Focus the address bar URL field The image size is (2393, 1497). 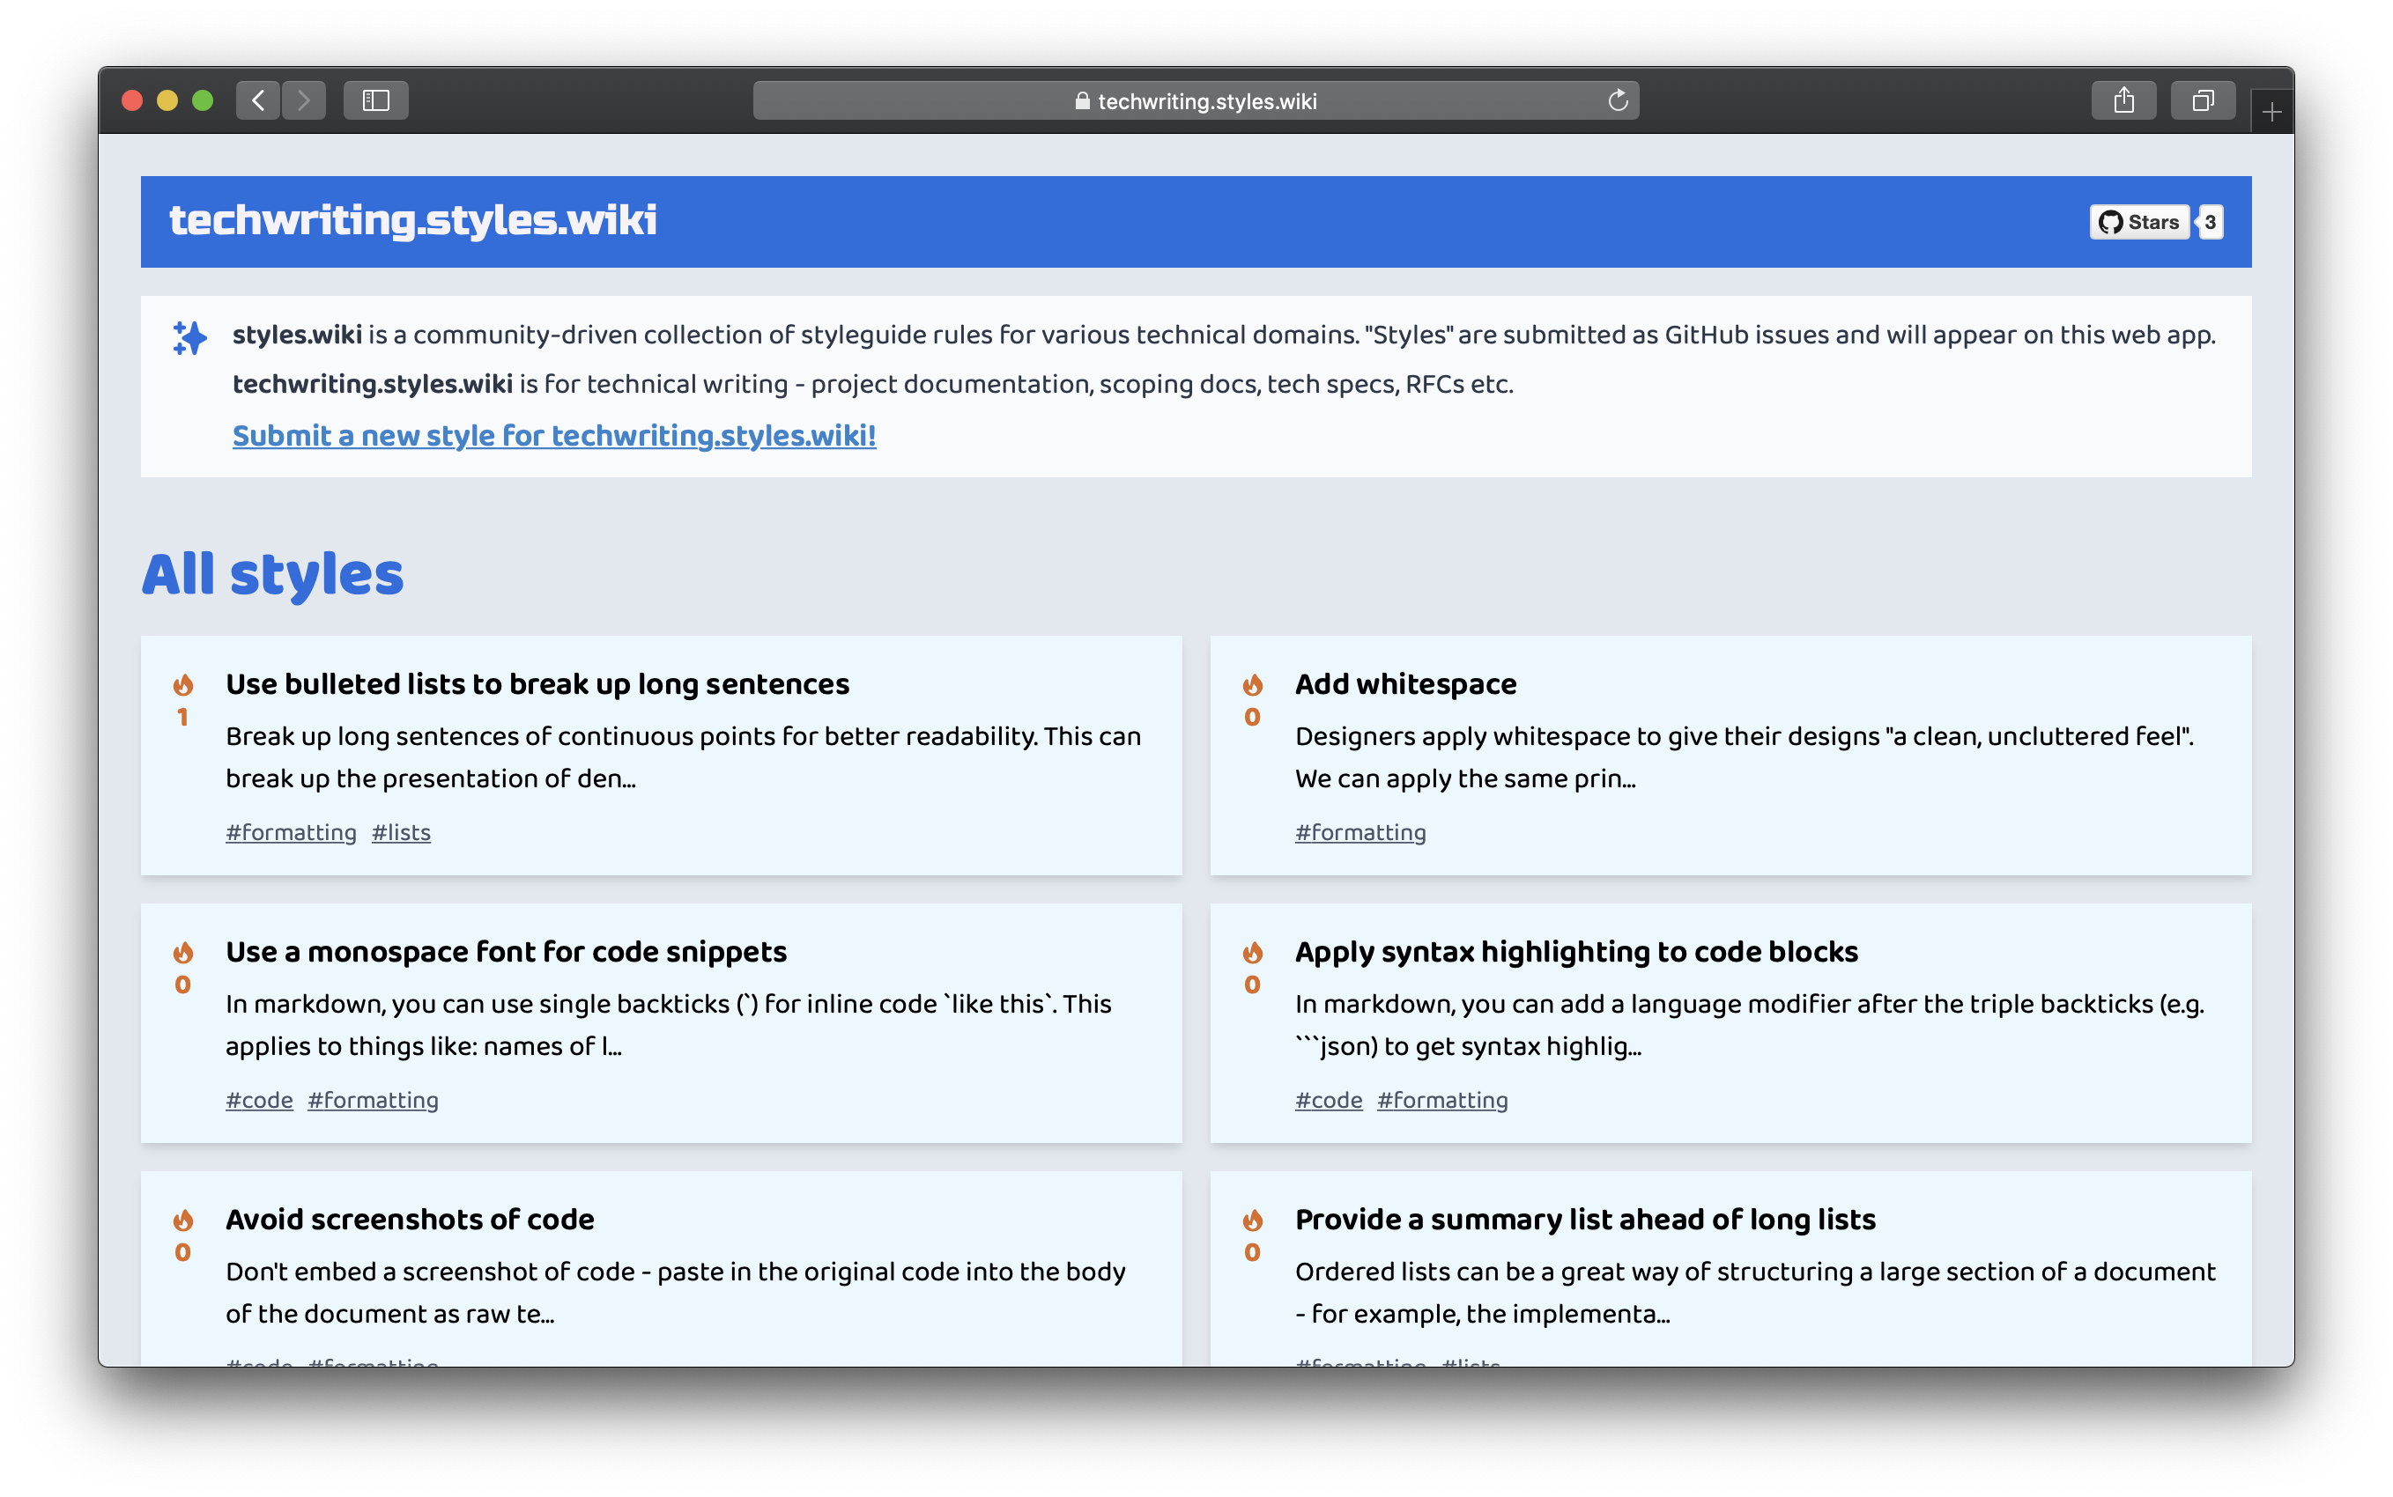[1196, 101]
